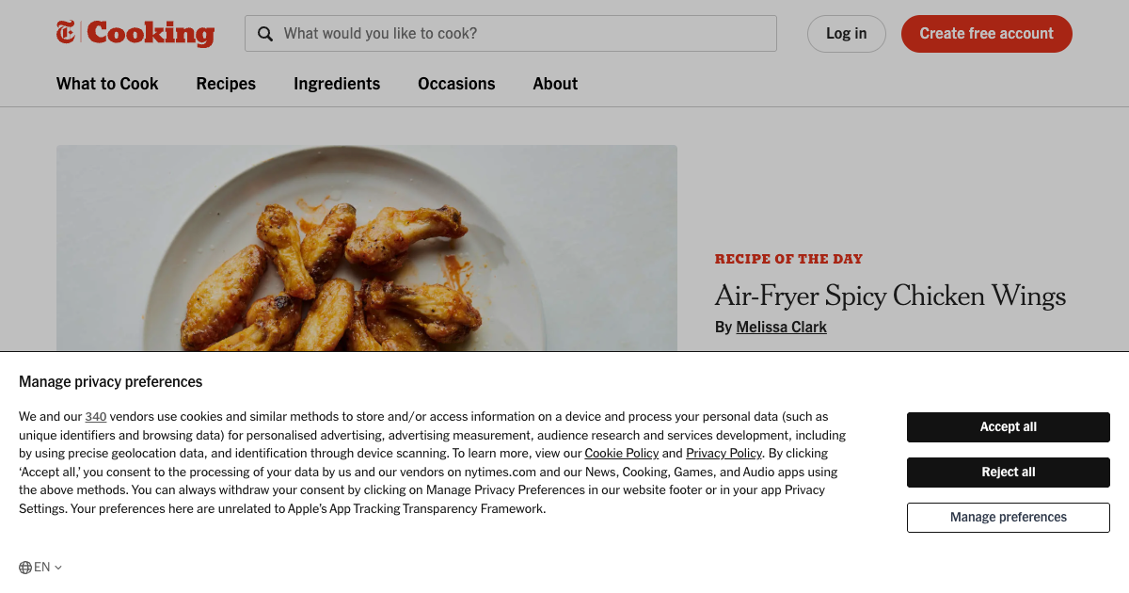Click the Cooking wordmark logo

pyautogui.click(x=149, y=33)
